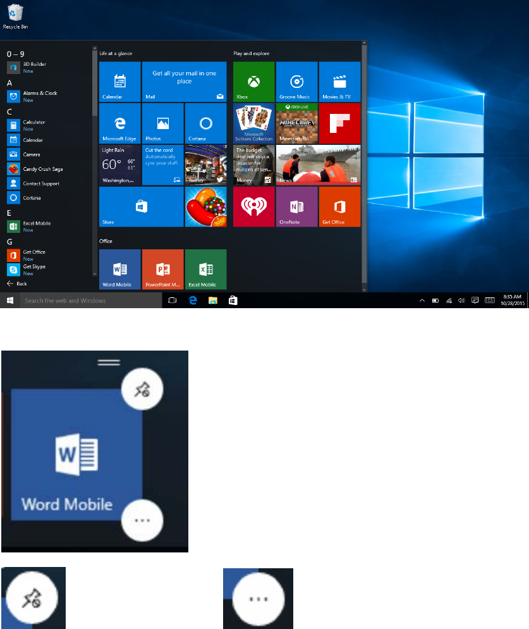Open the Cortana tile
The image size is (529, 629).
click(205, 123)
